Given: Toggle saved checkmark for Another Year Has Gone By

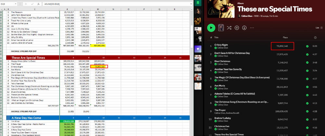Looking at the screenshot, I should [307, 71].
